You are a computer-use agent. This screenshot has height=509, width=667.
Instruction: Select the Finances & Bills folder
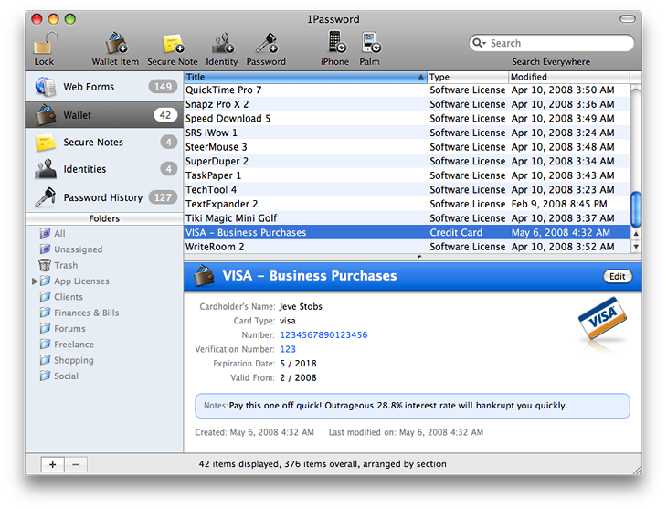tap(86, 313)
